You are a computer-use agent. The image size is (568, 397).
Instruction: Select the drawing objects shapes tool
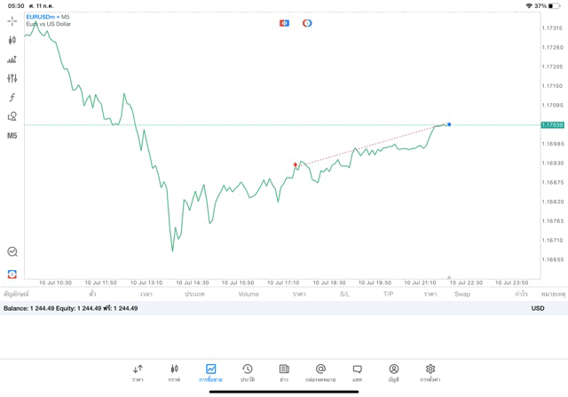12,116
